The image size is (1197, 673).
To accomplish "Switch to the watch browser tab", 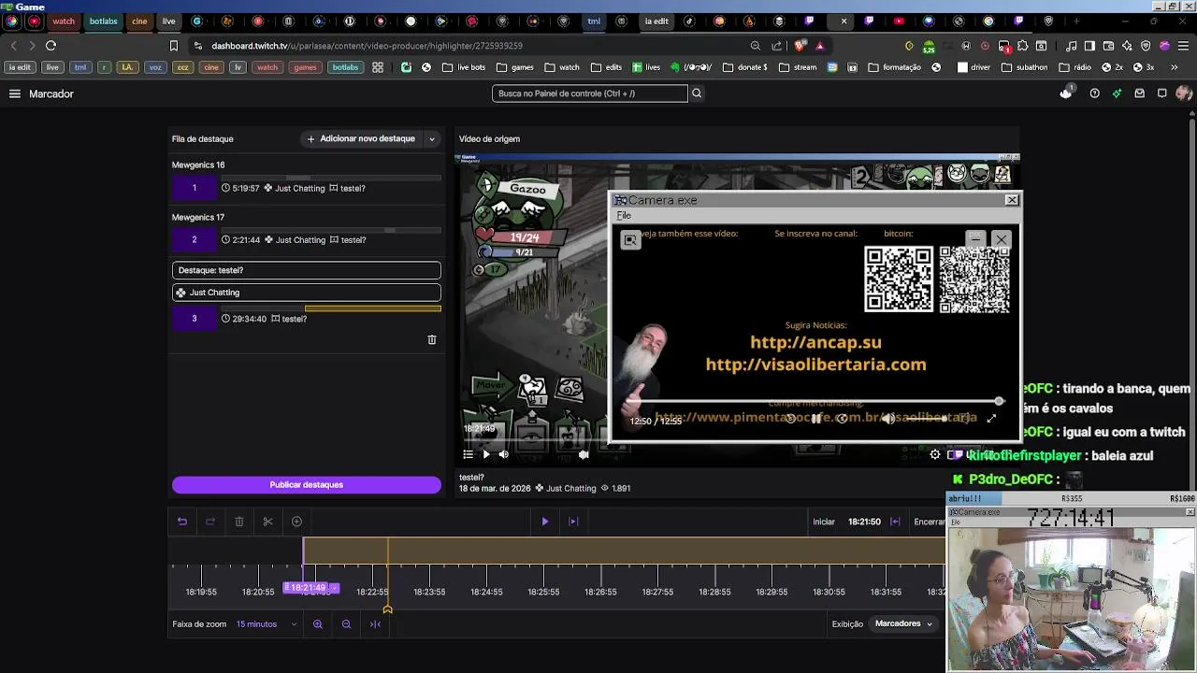I will [x=64, y=21].
